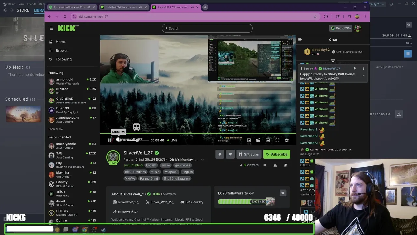Open NickLee channel in Following list
The image size is (417, 235).
point(72,91)
